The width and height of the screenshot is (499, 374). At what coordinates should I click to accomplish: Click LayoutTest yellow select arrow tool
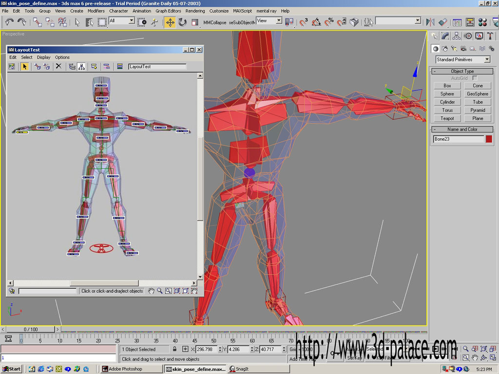point(24,66)
